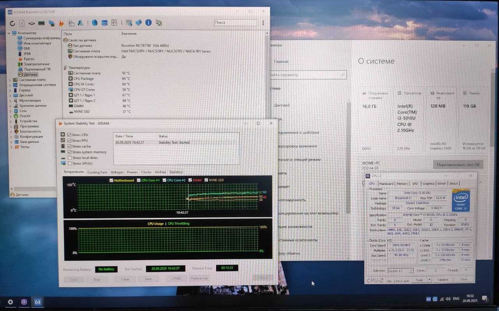This screenshot has height=311, width=499.
Task: Click the disk benchmark icon in AIDA64 toolbar
Action: click(x=32, y=23)
